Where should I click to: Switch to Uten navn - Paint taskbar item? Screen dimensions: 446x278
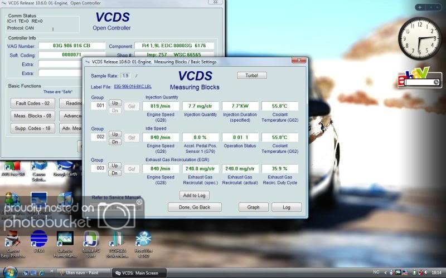point(83,272)
